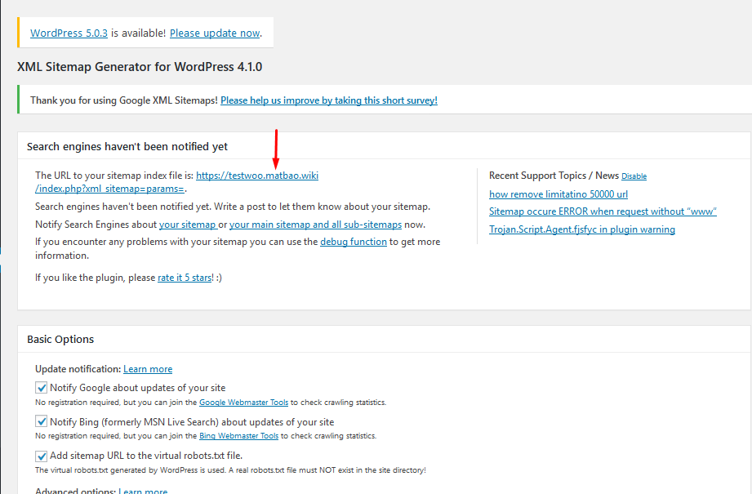The height and width of the screenshot is (494, 752).
Task: Click 'your main sitemap and all sub-sitemaps' link
Action: [315, 225]
